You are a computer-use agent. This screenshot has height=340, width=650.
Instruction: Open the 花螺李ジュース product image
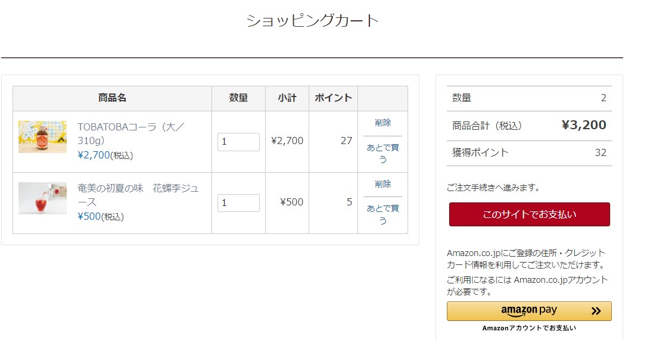[x=42, y=198]
